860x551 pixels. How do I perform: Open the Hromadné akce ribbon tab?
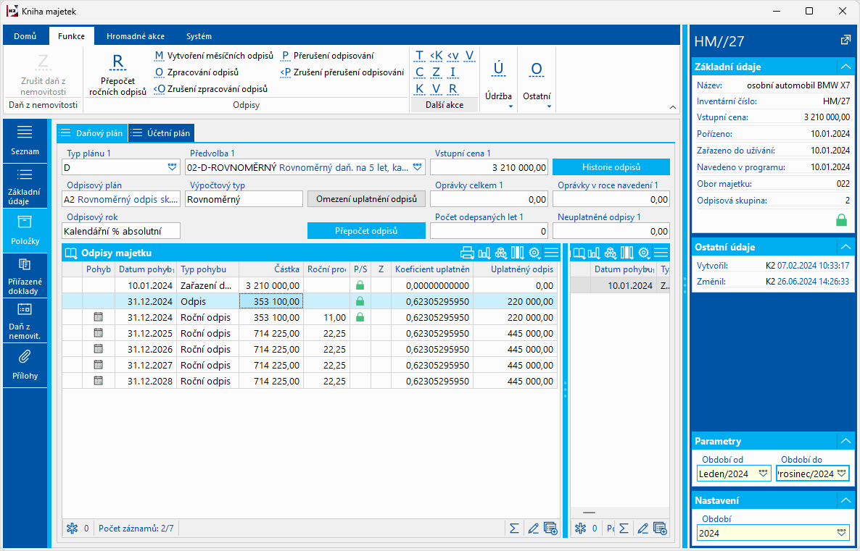[x=135, y=35]
